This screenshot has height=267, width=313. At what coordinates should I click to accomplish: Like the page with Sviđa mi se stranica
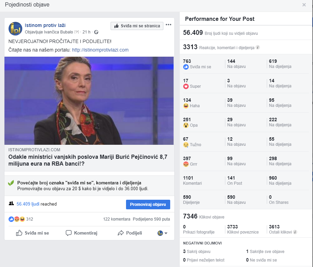pos(137,26)
